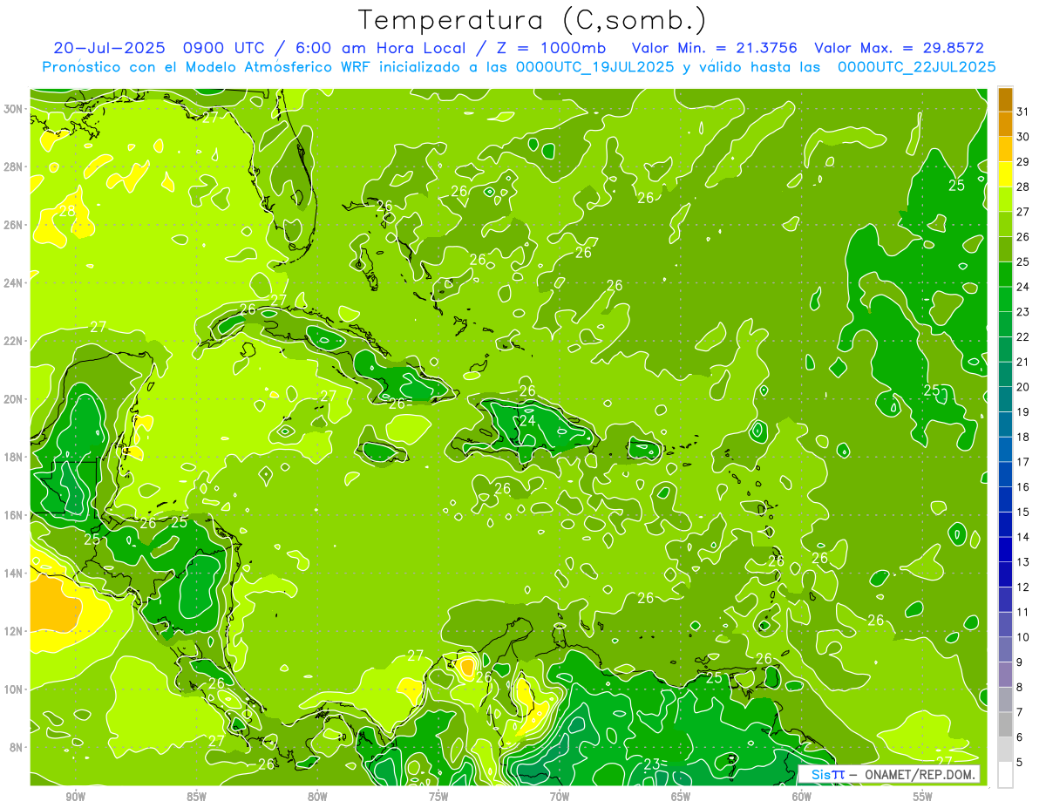The height and width of the screenshot is (808, 1046).
Task: Select the legend swatch between 24 and 25
Action: coord(1005,275)
